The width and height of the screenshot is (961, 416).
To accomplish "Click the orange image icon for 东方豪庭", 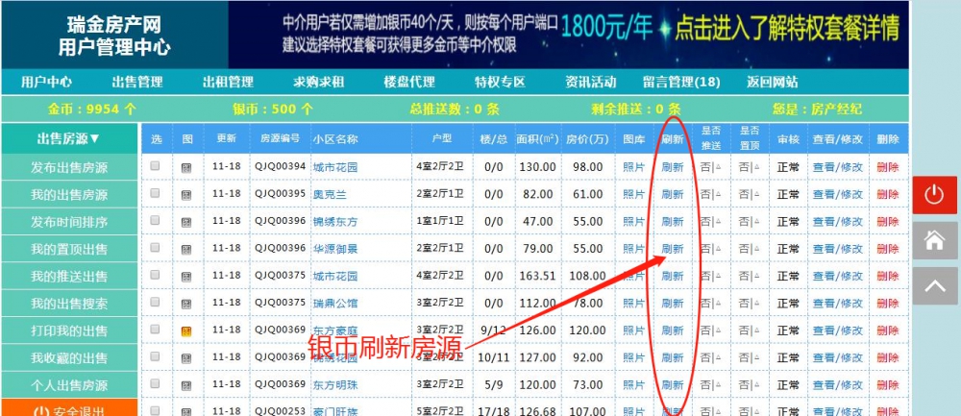I will click(187, 330).
